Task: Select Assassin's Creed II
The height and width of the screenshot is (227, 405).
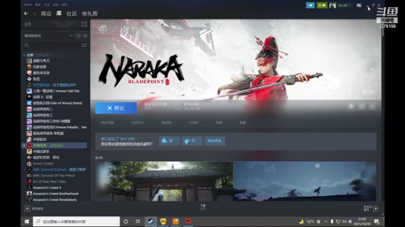Action: click(x=47, y=188)
